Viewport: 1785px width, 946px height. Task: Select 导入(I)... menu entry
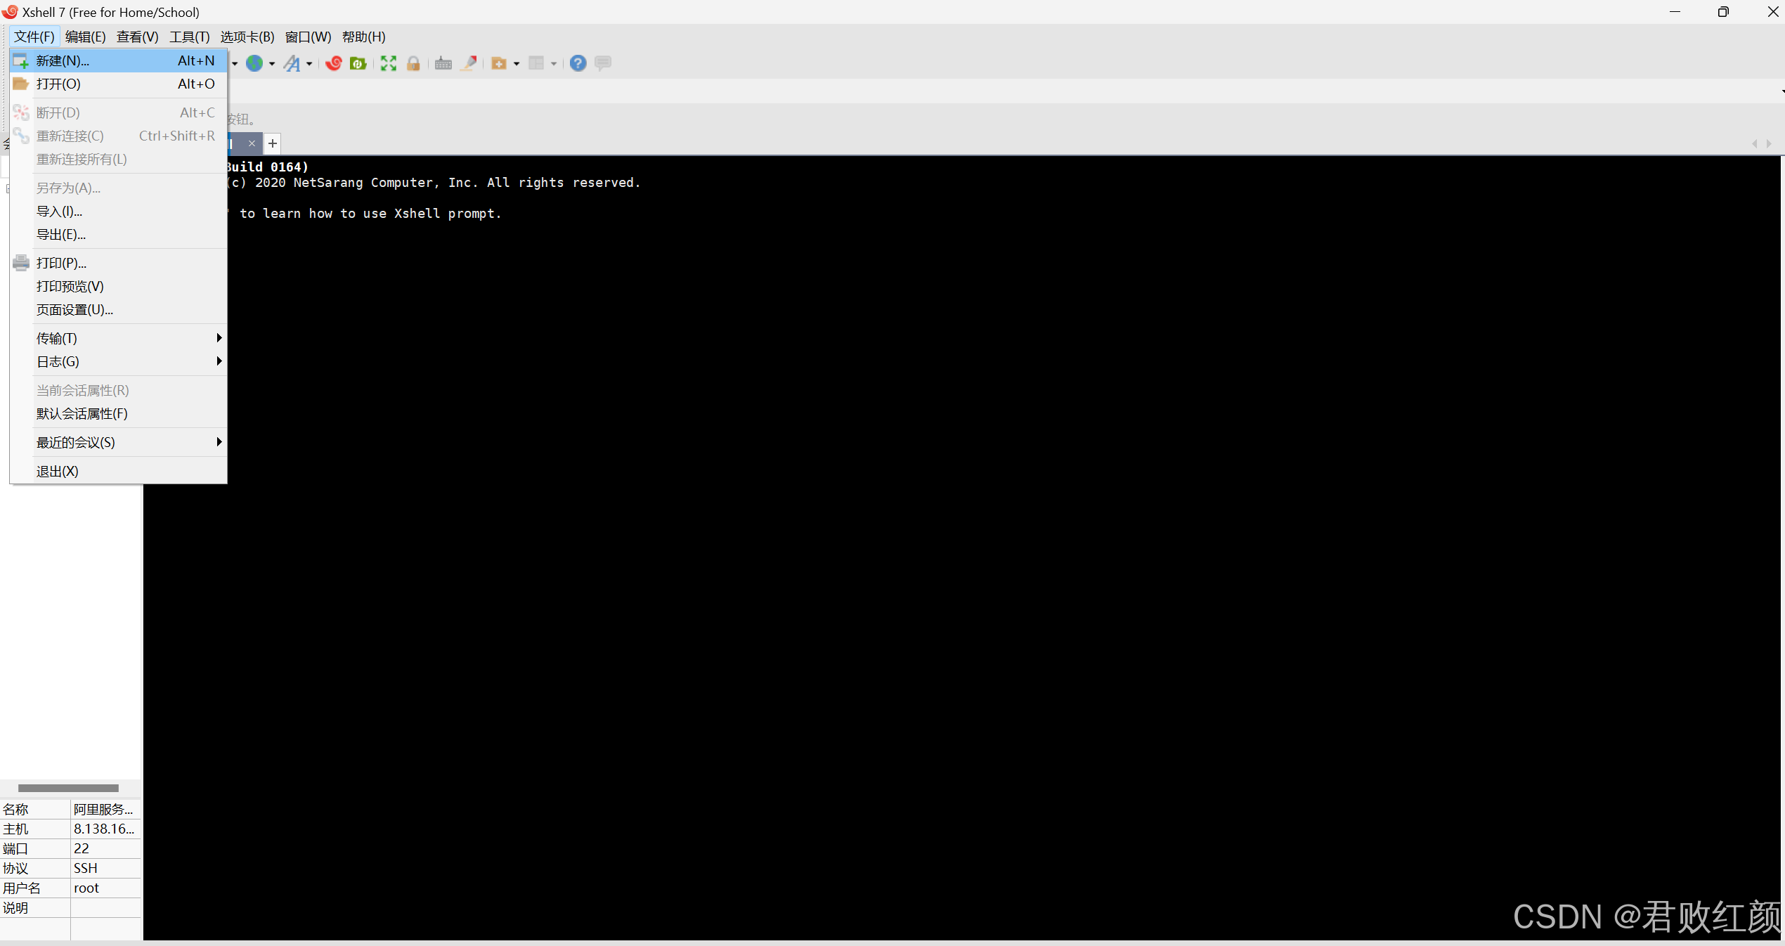(119, 211)
